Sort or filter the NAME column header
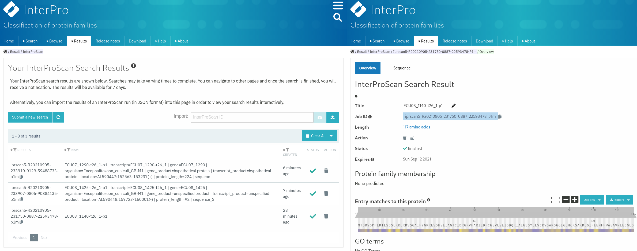The height and width of the screenshot is (251, 637). [72, 150]
